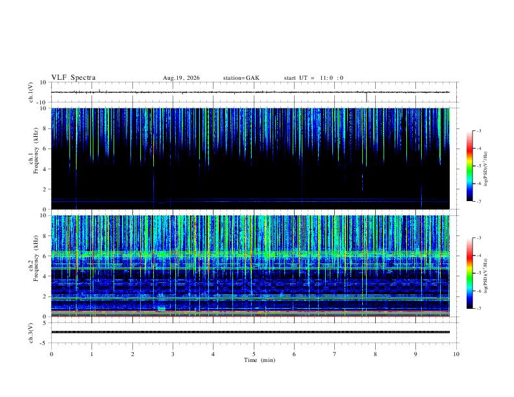Click the ch.2 spectrogram color scale bar
Image resolution: width=514 pixels, height=397 pixels.
click(469, 273)
